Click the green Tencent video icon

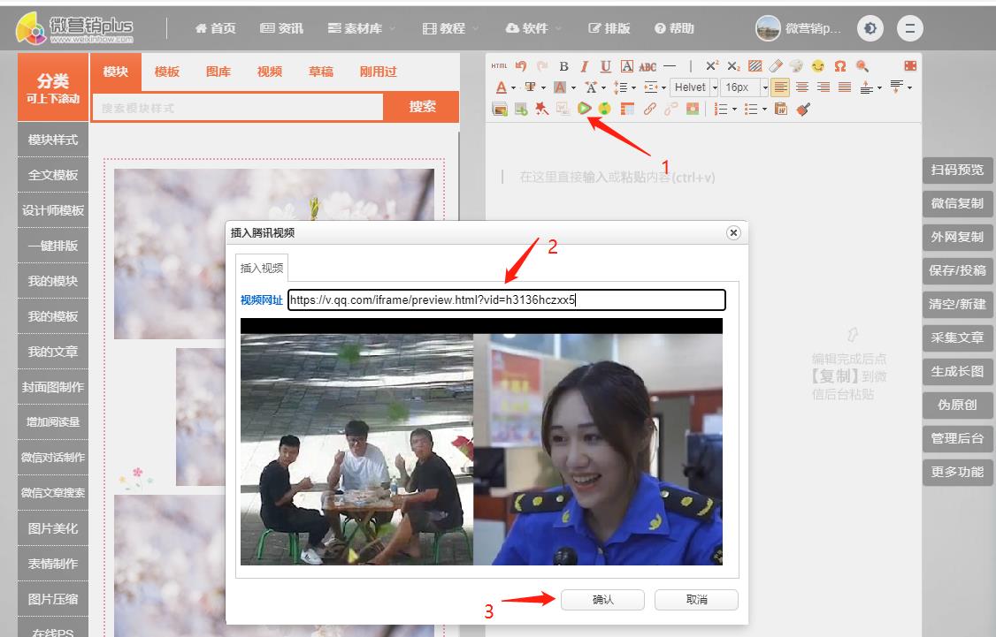(x=585, y=109)
